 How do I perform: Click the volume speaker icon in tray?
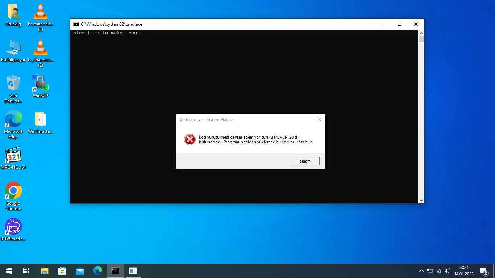pos(448,271)
